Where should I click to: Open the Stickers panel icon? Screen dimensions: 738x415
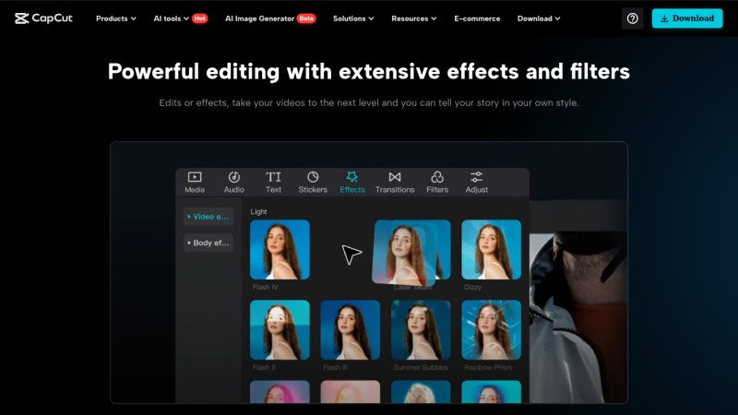point(313,177)
